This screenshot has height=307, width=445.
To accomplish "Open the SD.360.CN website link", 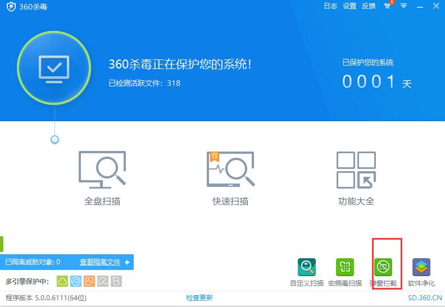I will coord(425,297).
